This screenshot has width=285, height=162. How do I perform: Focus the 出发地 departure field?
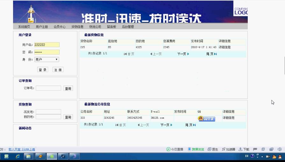click(x=48, y=112)
